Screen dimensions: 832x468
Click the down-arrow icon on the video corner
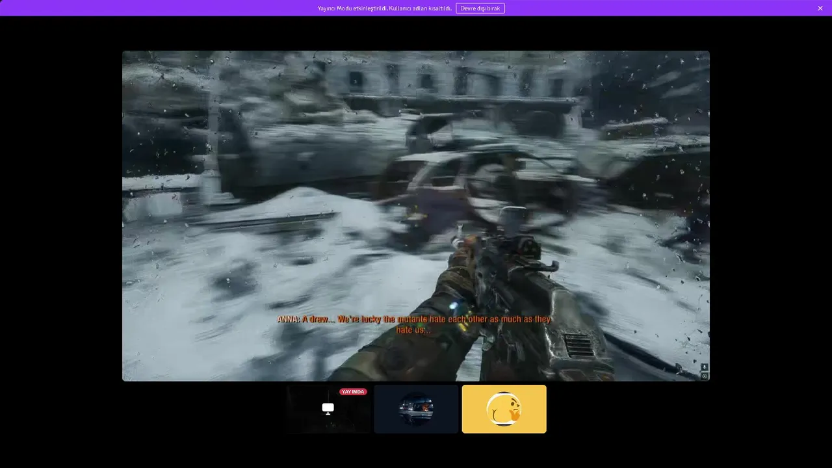tap(705, 367)
